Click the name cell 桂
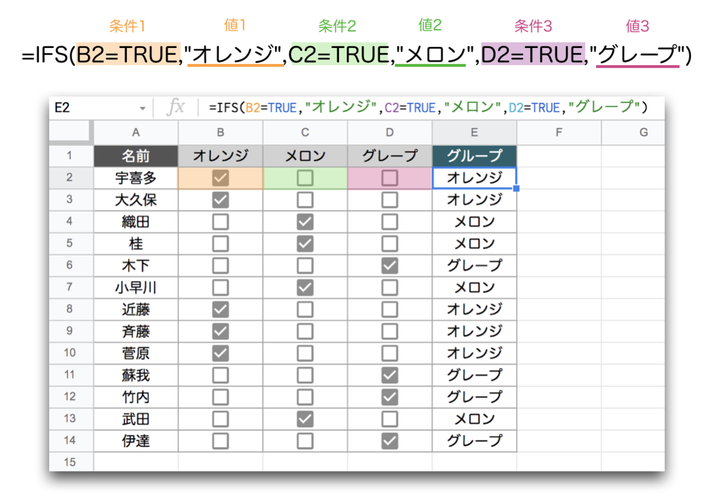Image resolution: width=711 pixels, height=497 pixels. pyautogui.click(x=136, y=243)
